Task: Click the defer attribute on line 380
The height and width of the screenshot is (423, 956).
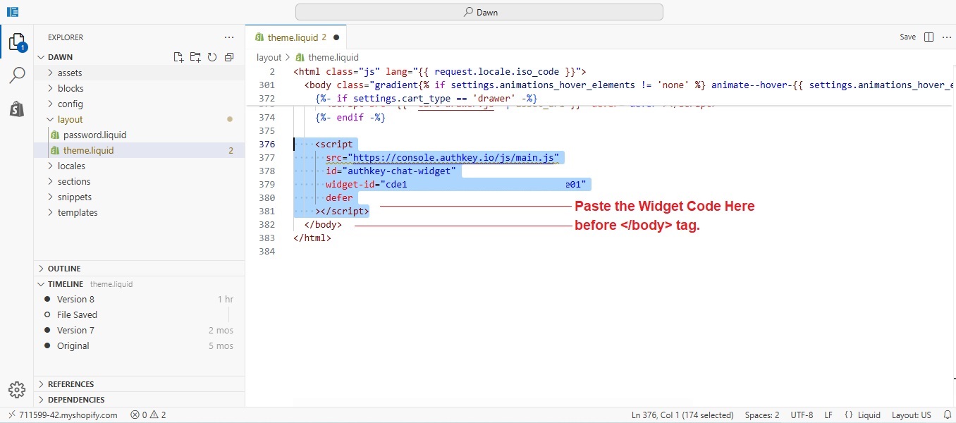Action: [339, 197]
